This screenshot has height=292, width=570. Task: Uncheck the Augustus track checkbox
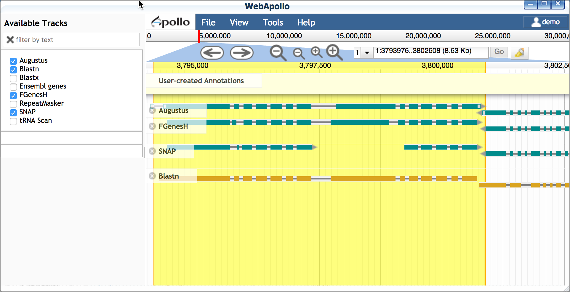(13, 61)
